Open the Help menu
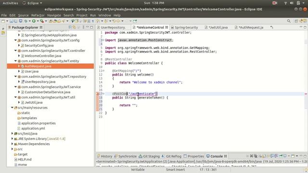This screenshot has width=308, height=173. (x=117, y=15)
